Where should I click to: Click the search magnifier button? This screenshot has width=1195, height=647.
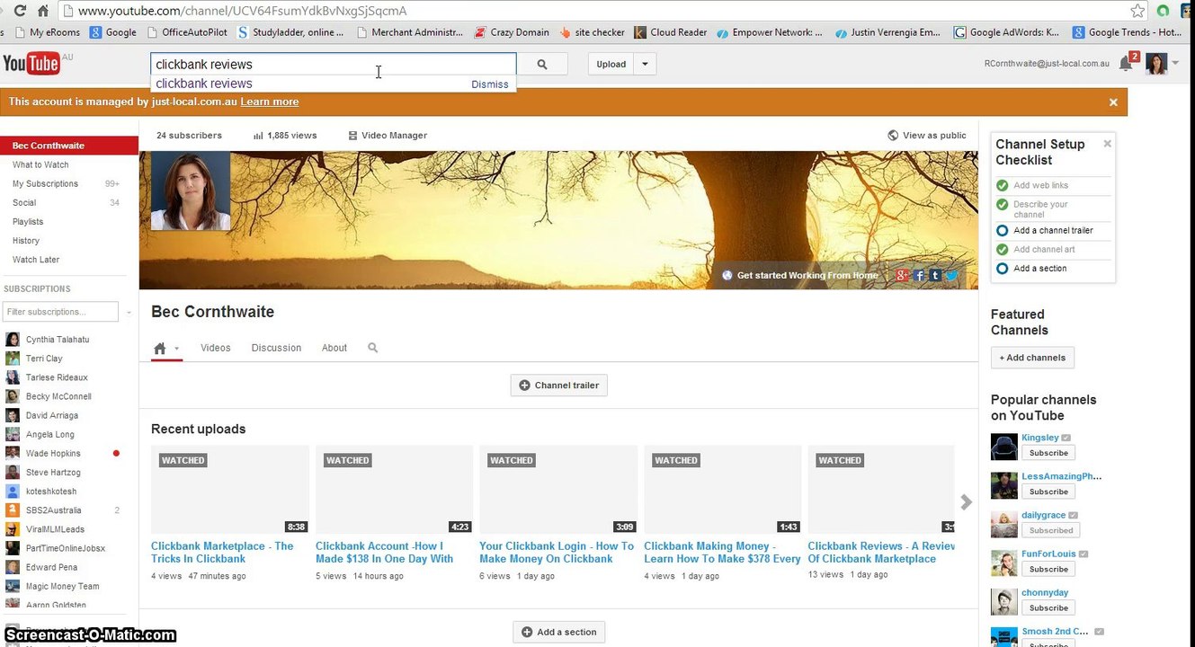tap(542, 64)
